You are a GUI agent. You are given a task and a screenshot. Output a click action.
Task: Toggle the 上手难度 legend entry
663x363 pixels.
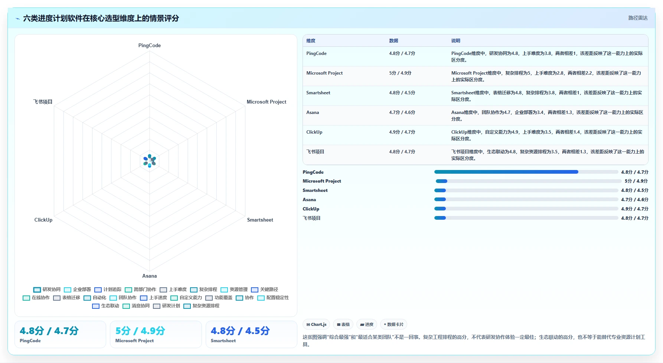click(x=173, y=290)
